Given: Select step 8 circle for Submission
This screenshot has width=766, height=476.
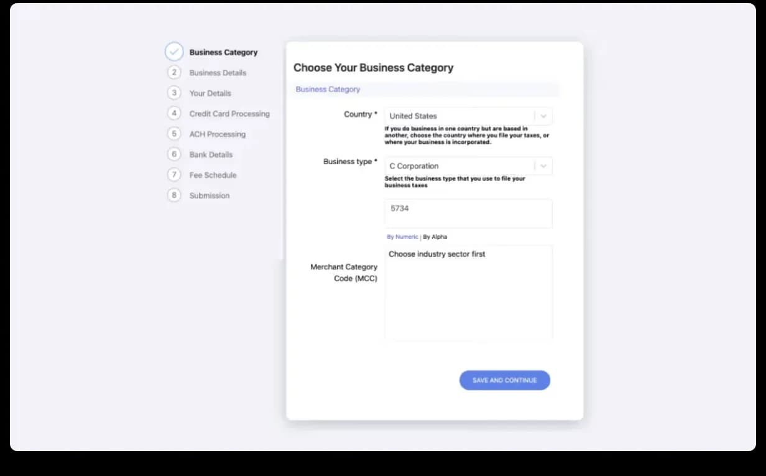Looking at the screenshot, I should tap(174, 195).
